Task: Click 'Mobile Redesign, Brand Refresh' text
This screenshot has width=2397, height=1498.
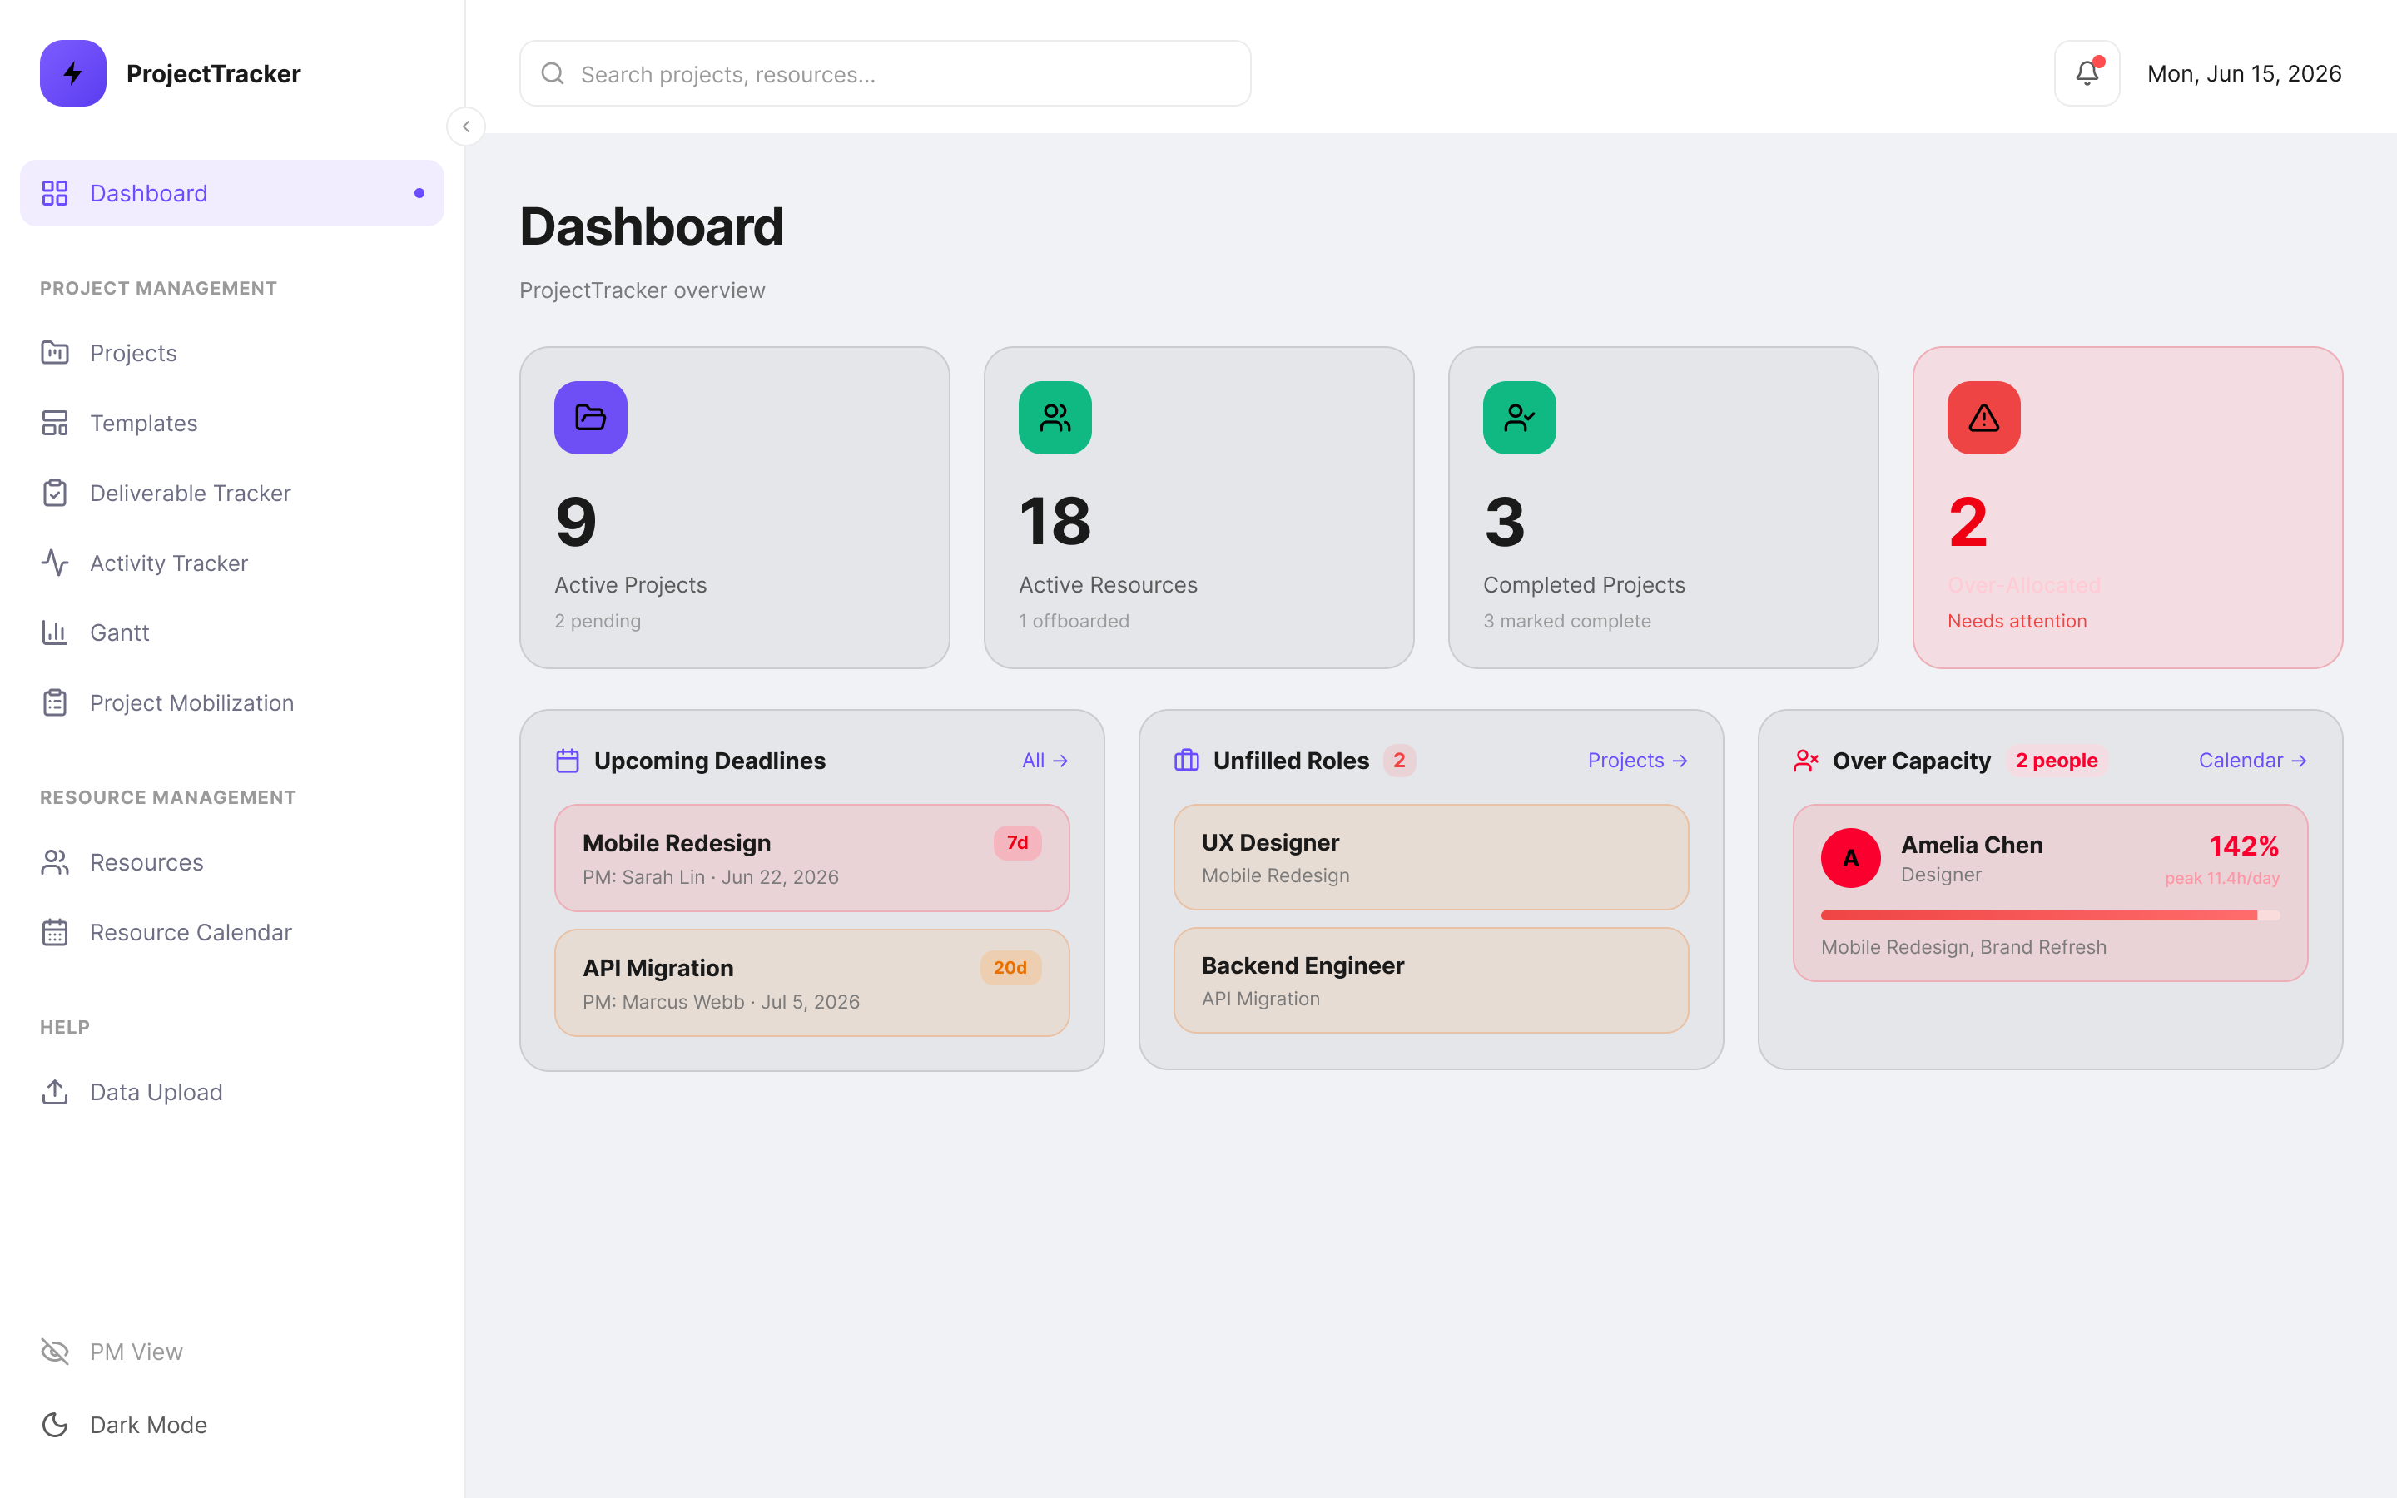Action: coord(1963,947)
